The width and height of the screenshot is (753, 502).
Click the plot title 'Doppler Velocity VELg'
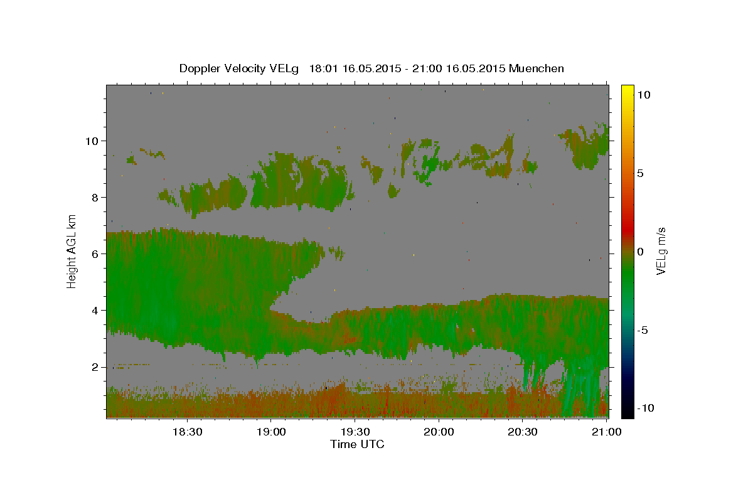pyautogui.click(x=239, y=68)
